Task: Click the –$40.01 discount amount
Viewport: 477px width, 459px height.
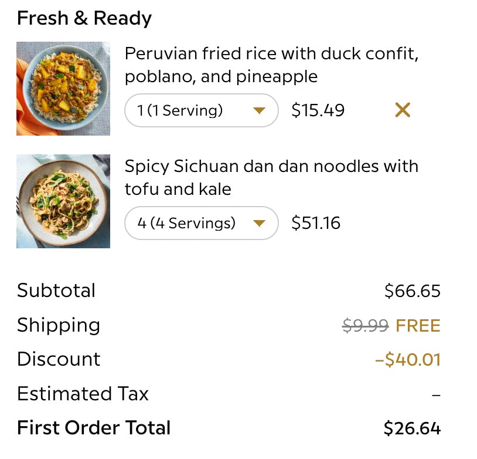Action: 408,359
